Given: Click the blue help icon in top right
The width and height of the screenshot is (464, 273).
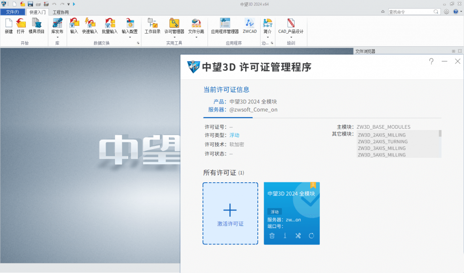Looking at the screenshot, I should pyautogui.click(x=456, y=11).
